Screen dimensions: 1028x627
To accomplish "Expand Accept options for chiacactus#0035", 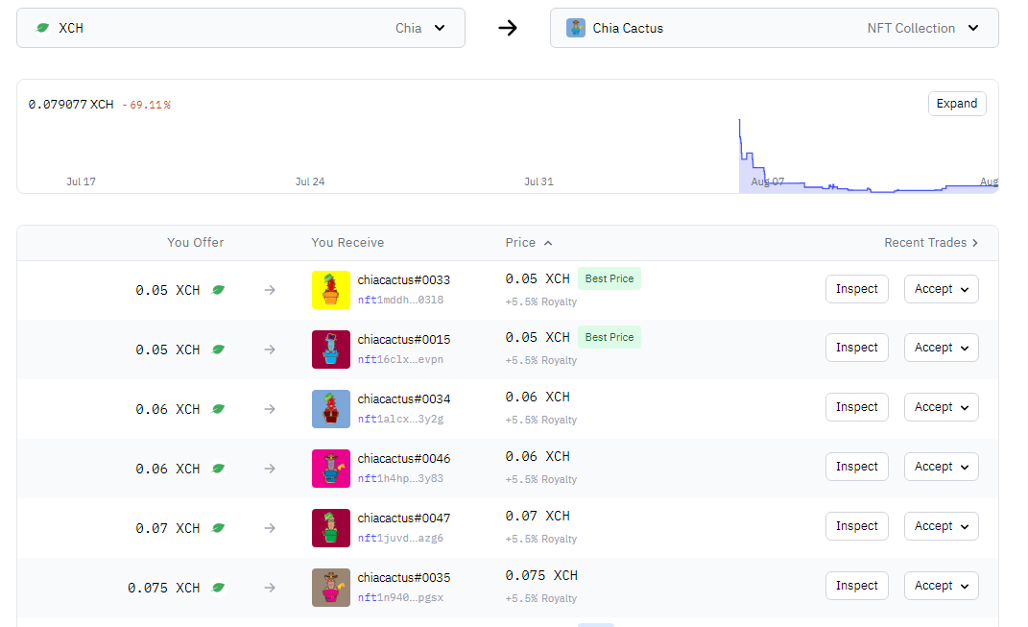I will (942, 586).
